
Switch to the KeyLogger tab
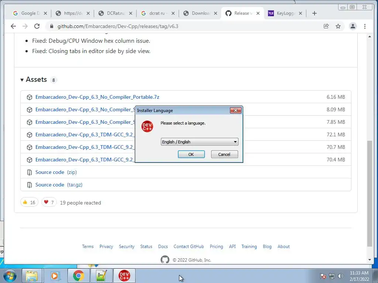pos(285,13)
